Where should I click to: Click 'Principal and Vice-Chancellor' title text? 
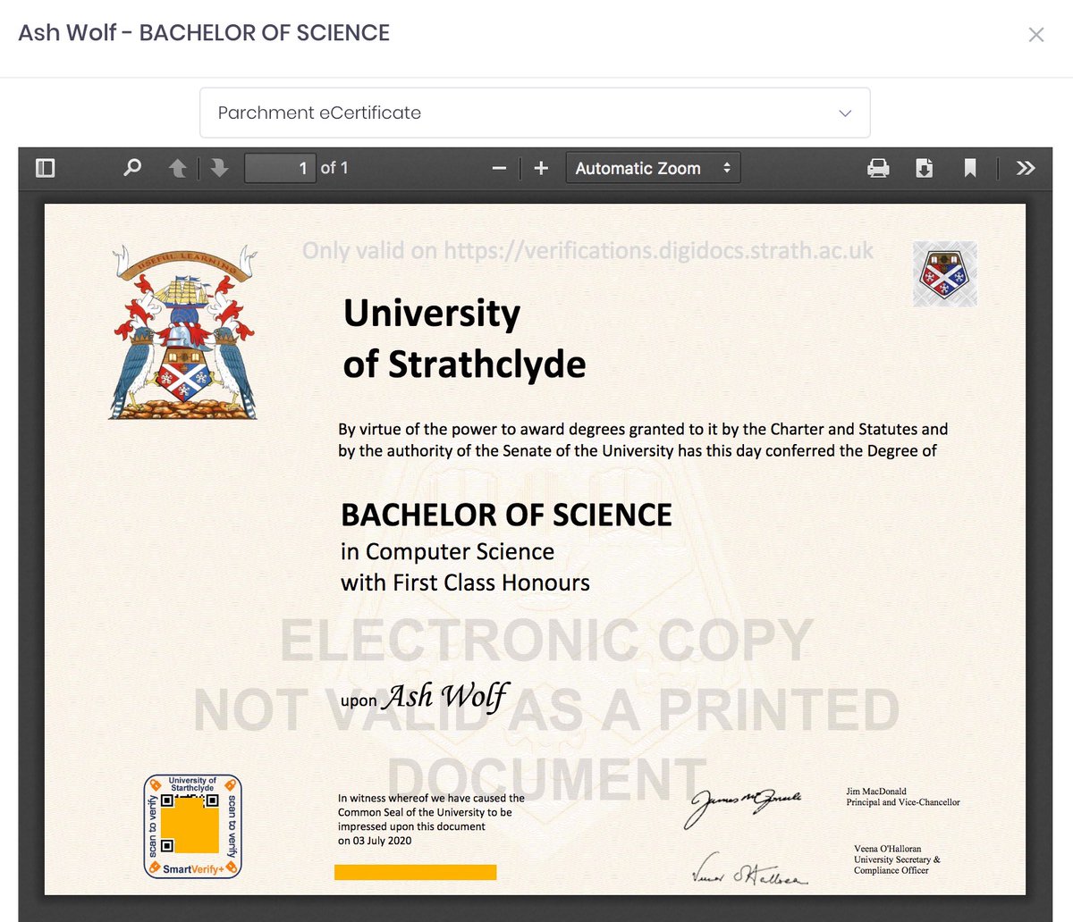pos(903,802)
